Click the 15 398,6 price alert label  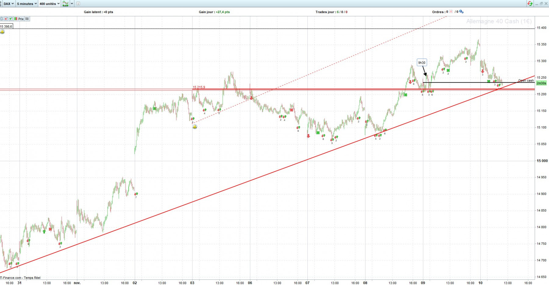coord(6,27)
